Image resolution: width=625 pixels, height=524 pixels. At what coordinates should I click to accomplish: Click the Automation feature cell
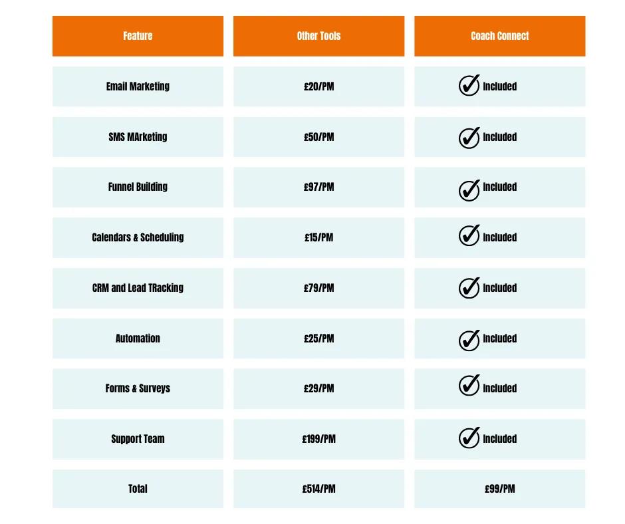click(x=138, y=338)
